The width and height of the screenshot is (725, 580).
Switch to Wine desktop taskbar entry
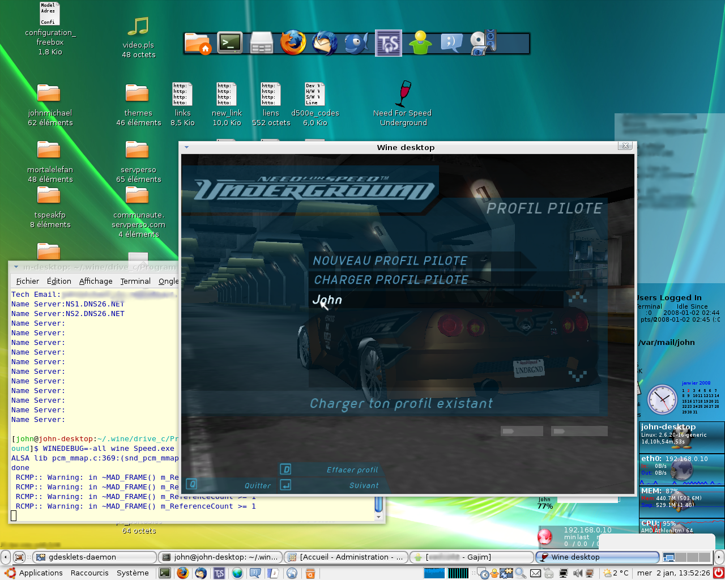point(597,557)
